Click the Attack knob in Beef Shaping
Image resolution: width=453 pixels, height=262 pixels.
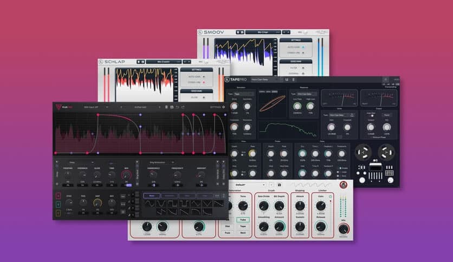click(300, 206)
